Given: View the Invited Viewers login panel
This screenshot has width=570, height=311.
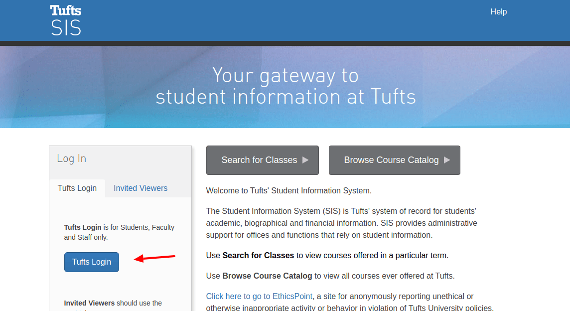Looking at the screenshot, I should [x=140, y=188].
